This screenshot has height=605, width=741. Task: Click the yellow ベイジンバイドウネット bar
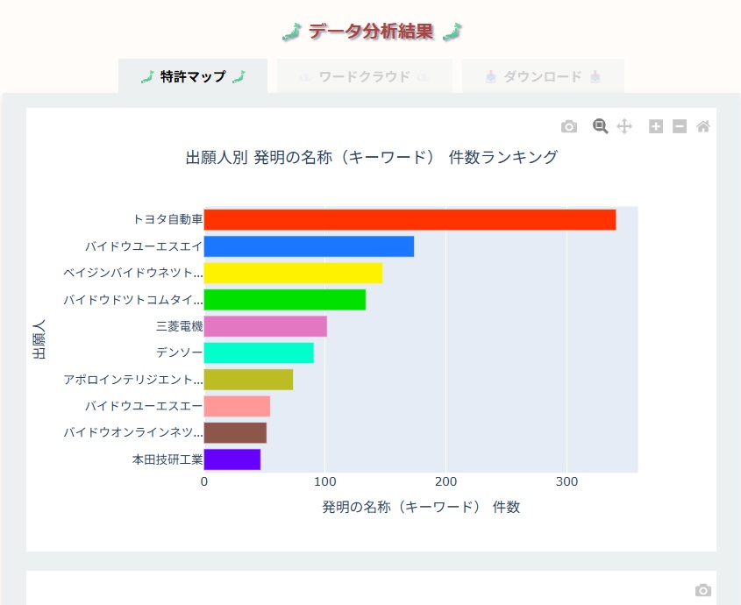(x=293, y=273)
